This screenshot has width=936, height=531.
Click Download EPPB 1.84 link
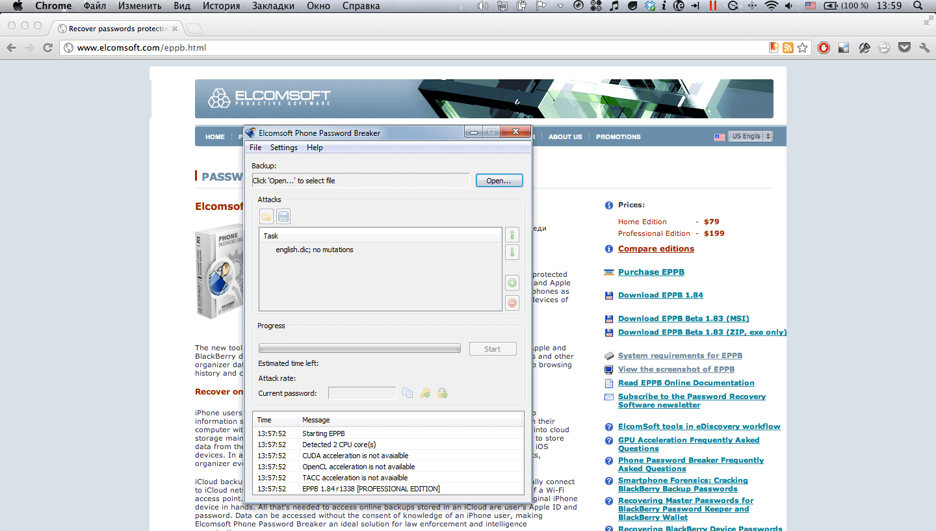pyautogui.click(x=660, y=295)
